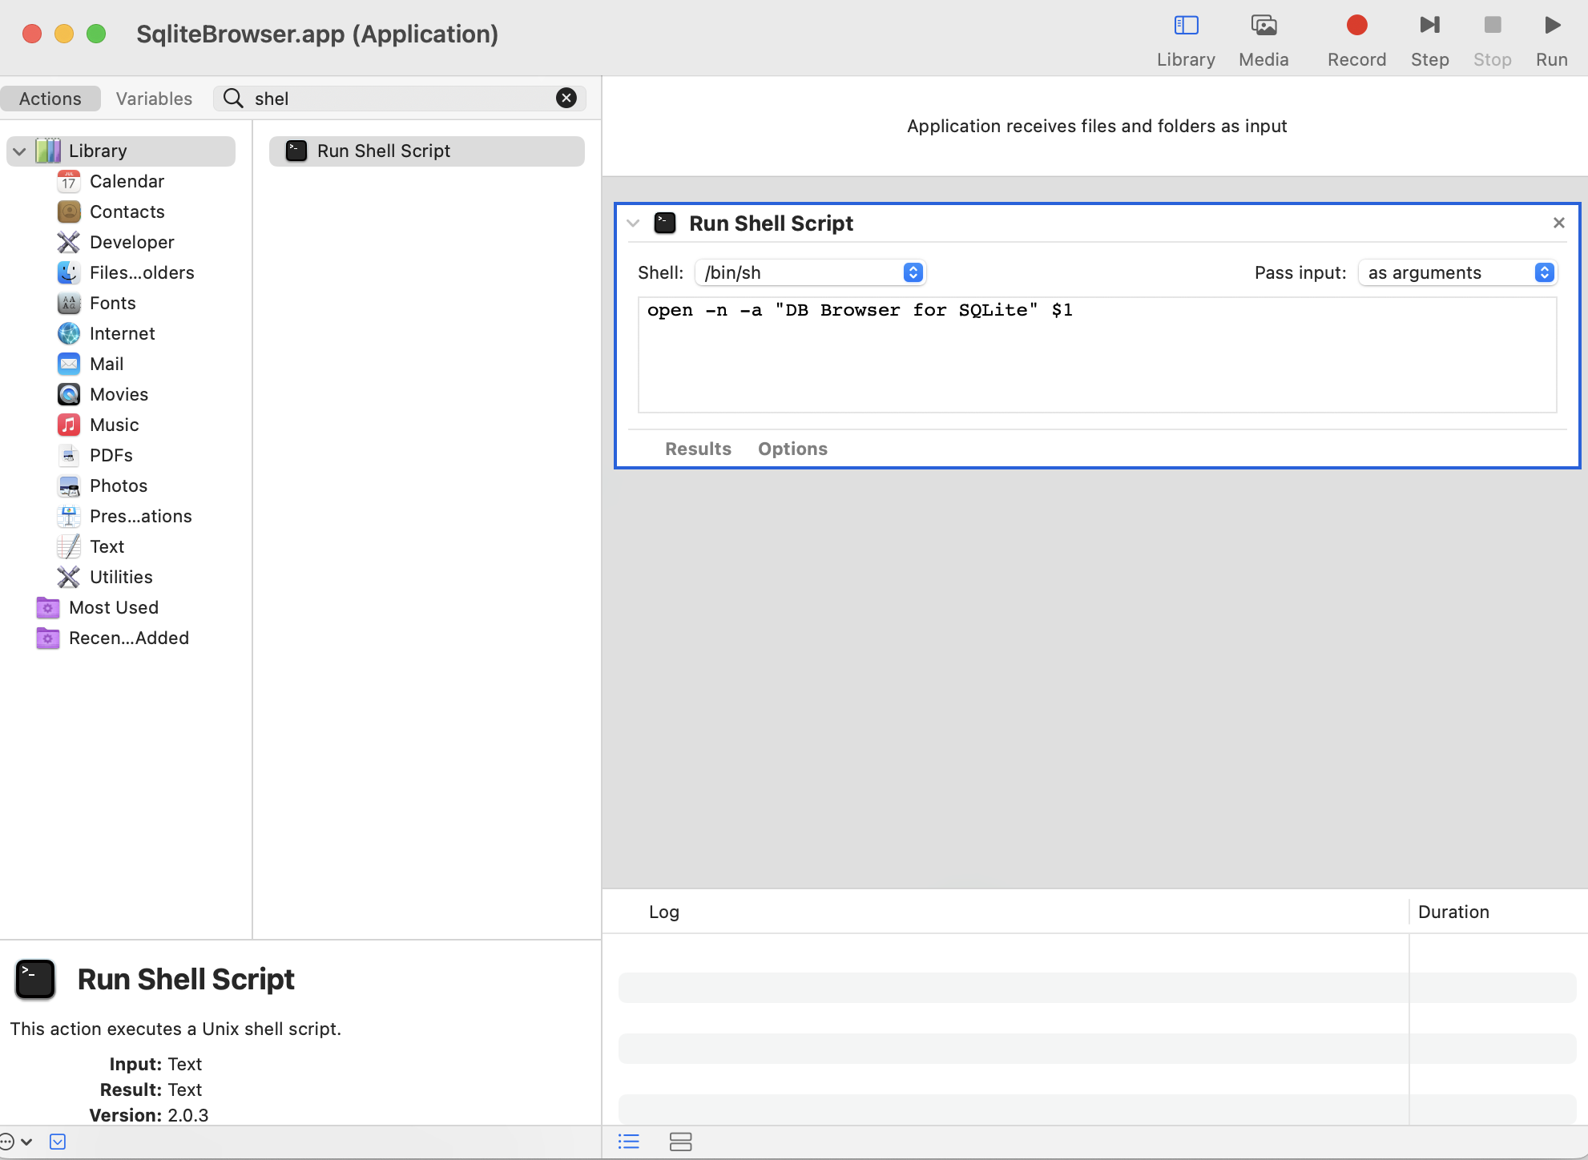Open the Contacts actions category

[127, 211]
